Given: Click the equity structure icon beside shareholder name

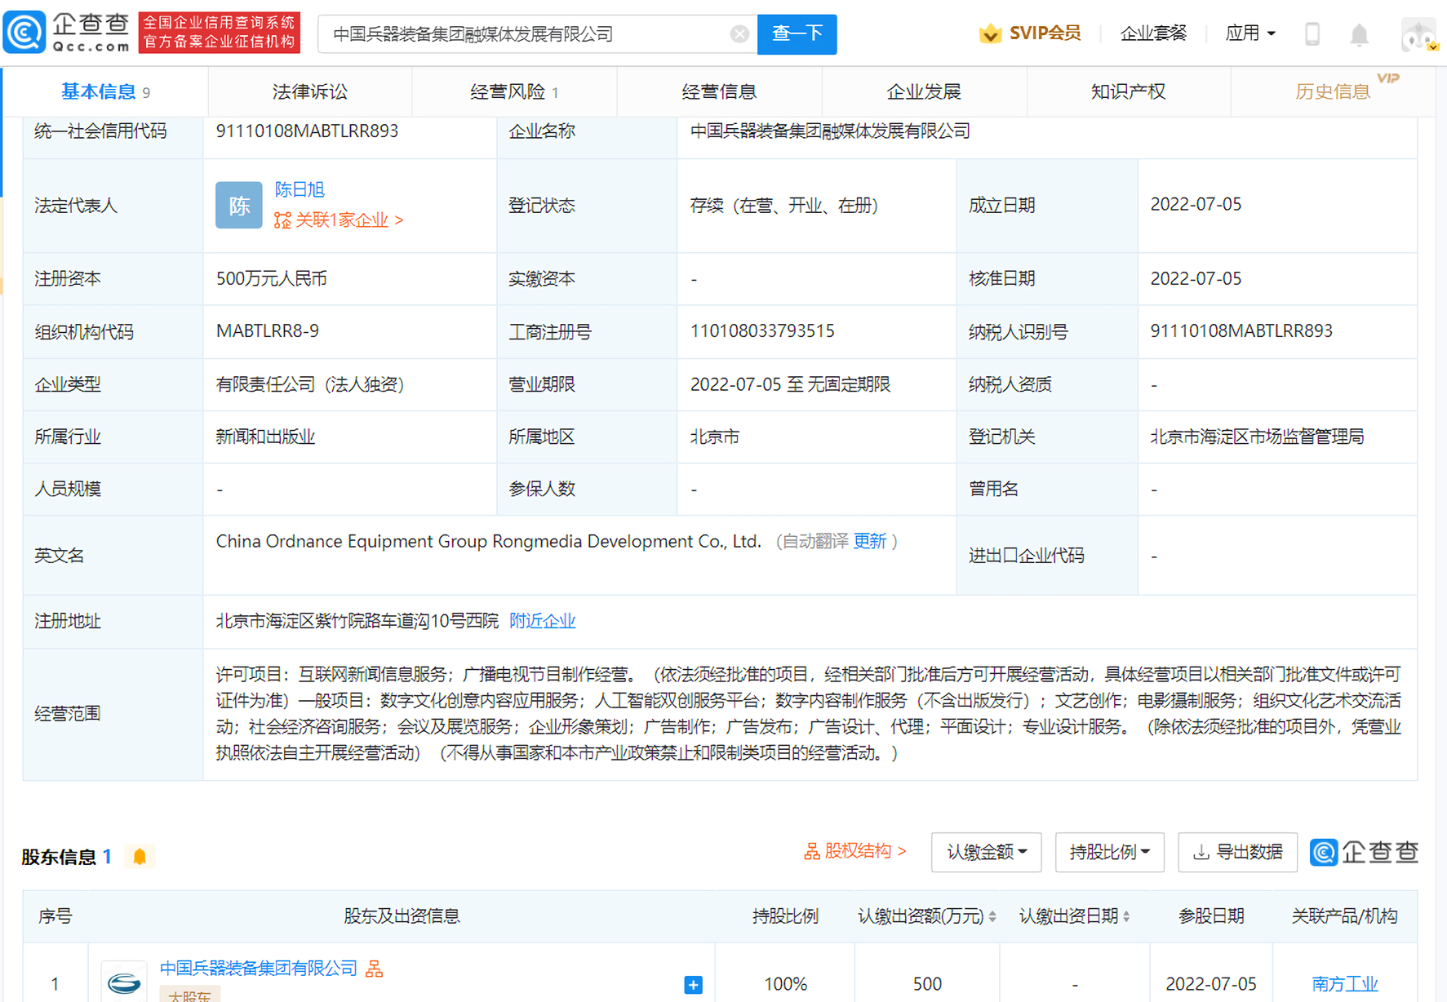Looking at the screenshot, I should 375,969.
